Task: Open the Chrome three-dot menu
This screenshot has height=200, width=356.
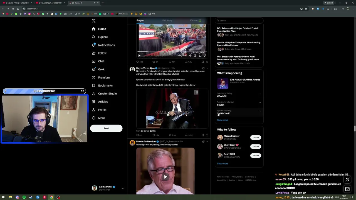Action: click(353, 9)
